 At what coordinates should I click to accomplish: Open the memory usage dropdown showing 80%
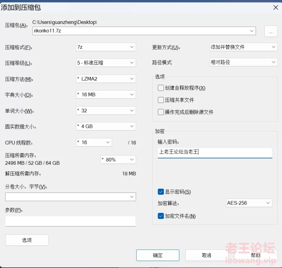[x=118, y=159]
